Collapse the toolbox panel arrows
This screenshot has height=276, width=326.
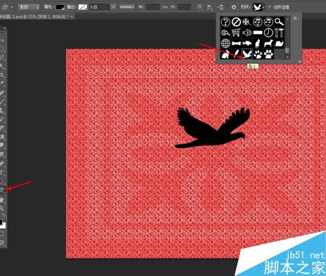pos(4,28)
